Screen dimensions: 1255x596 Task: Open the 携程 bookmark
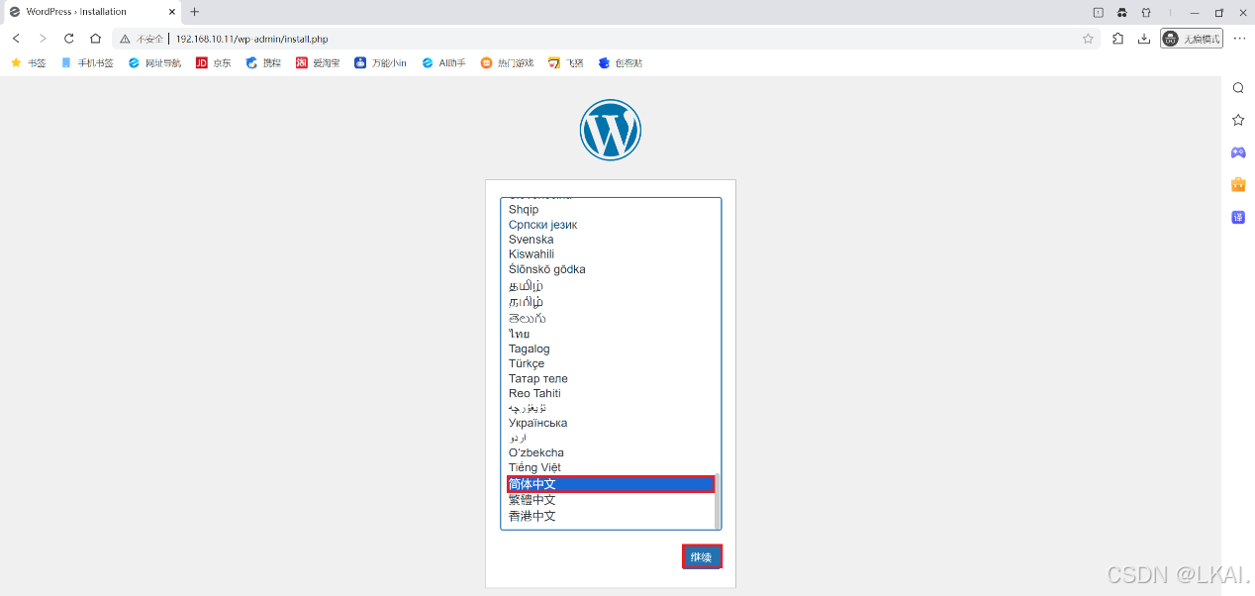pos(263,62)
